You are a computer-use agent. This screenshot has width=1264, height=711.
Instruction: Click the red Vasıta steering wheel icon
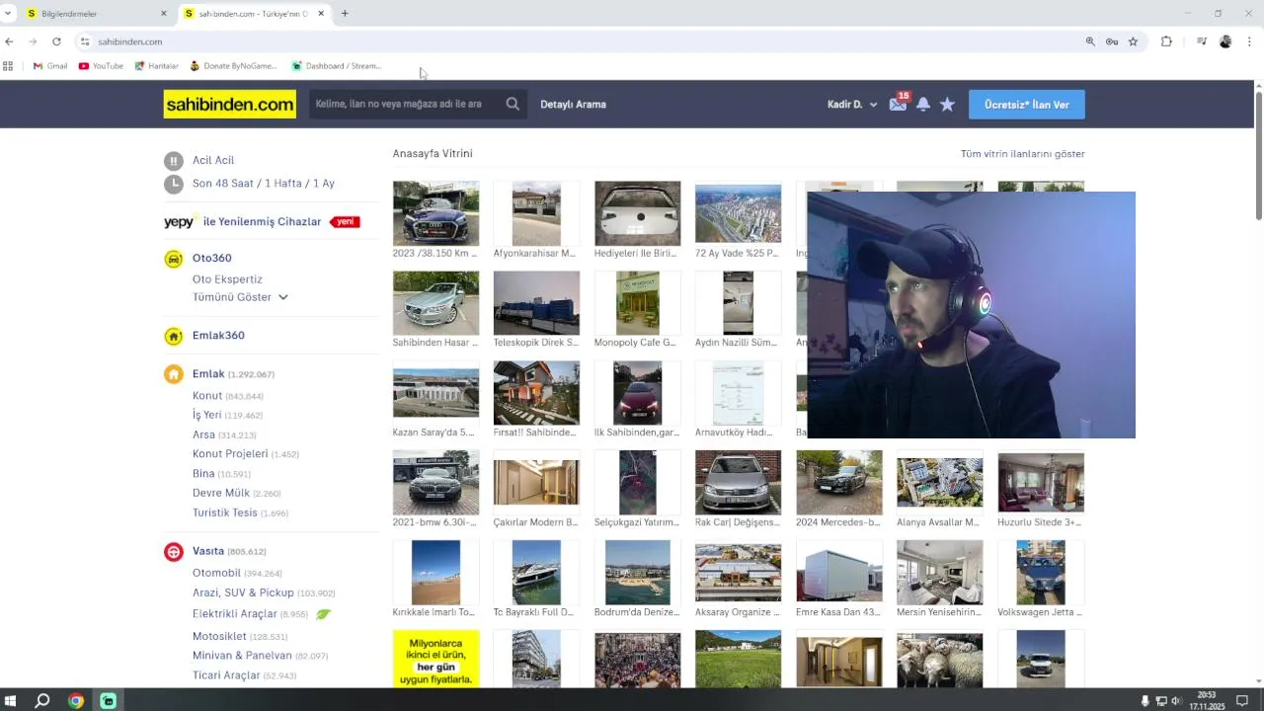(174, 551)
